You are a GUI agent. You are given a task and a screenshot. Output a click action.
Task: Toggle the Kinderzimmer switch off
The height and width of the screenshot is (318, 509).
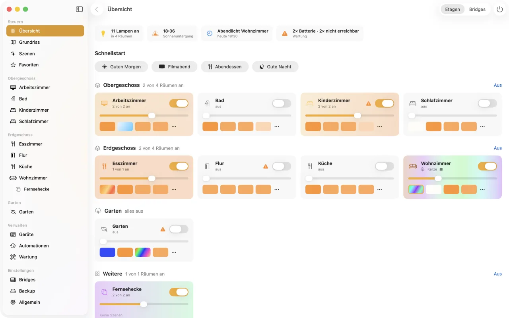click(385, 103)
